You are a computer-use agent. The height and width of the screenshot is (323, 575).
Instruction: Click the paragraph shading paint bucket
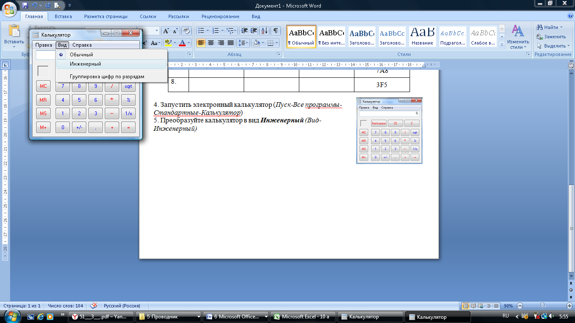coord(256,43)
